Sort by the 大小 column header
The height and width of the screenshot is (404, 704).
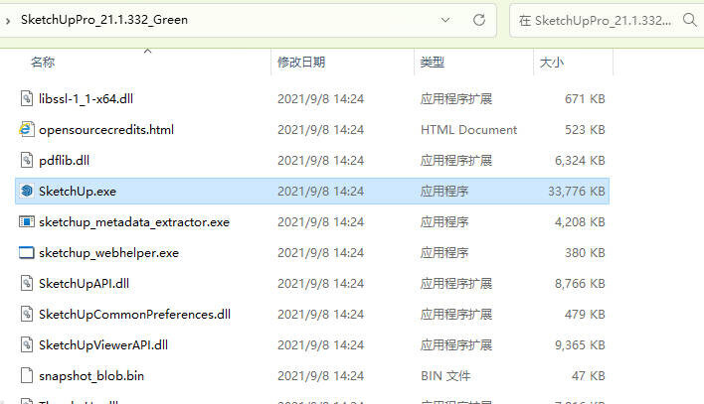click(x=551, y=63)
